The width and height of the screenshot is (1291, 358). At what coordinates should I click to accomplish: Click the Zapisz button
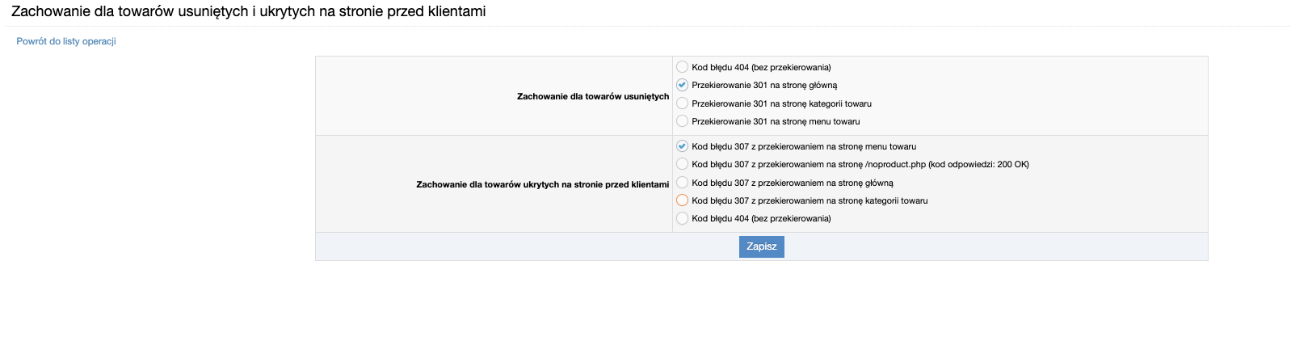point(761,246)
